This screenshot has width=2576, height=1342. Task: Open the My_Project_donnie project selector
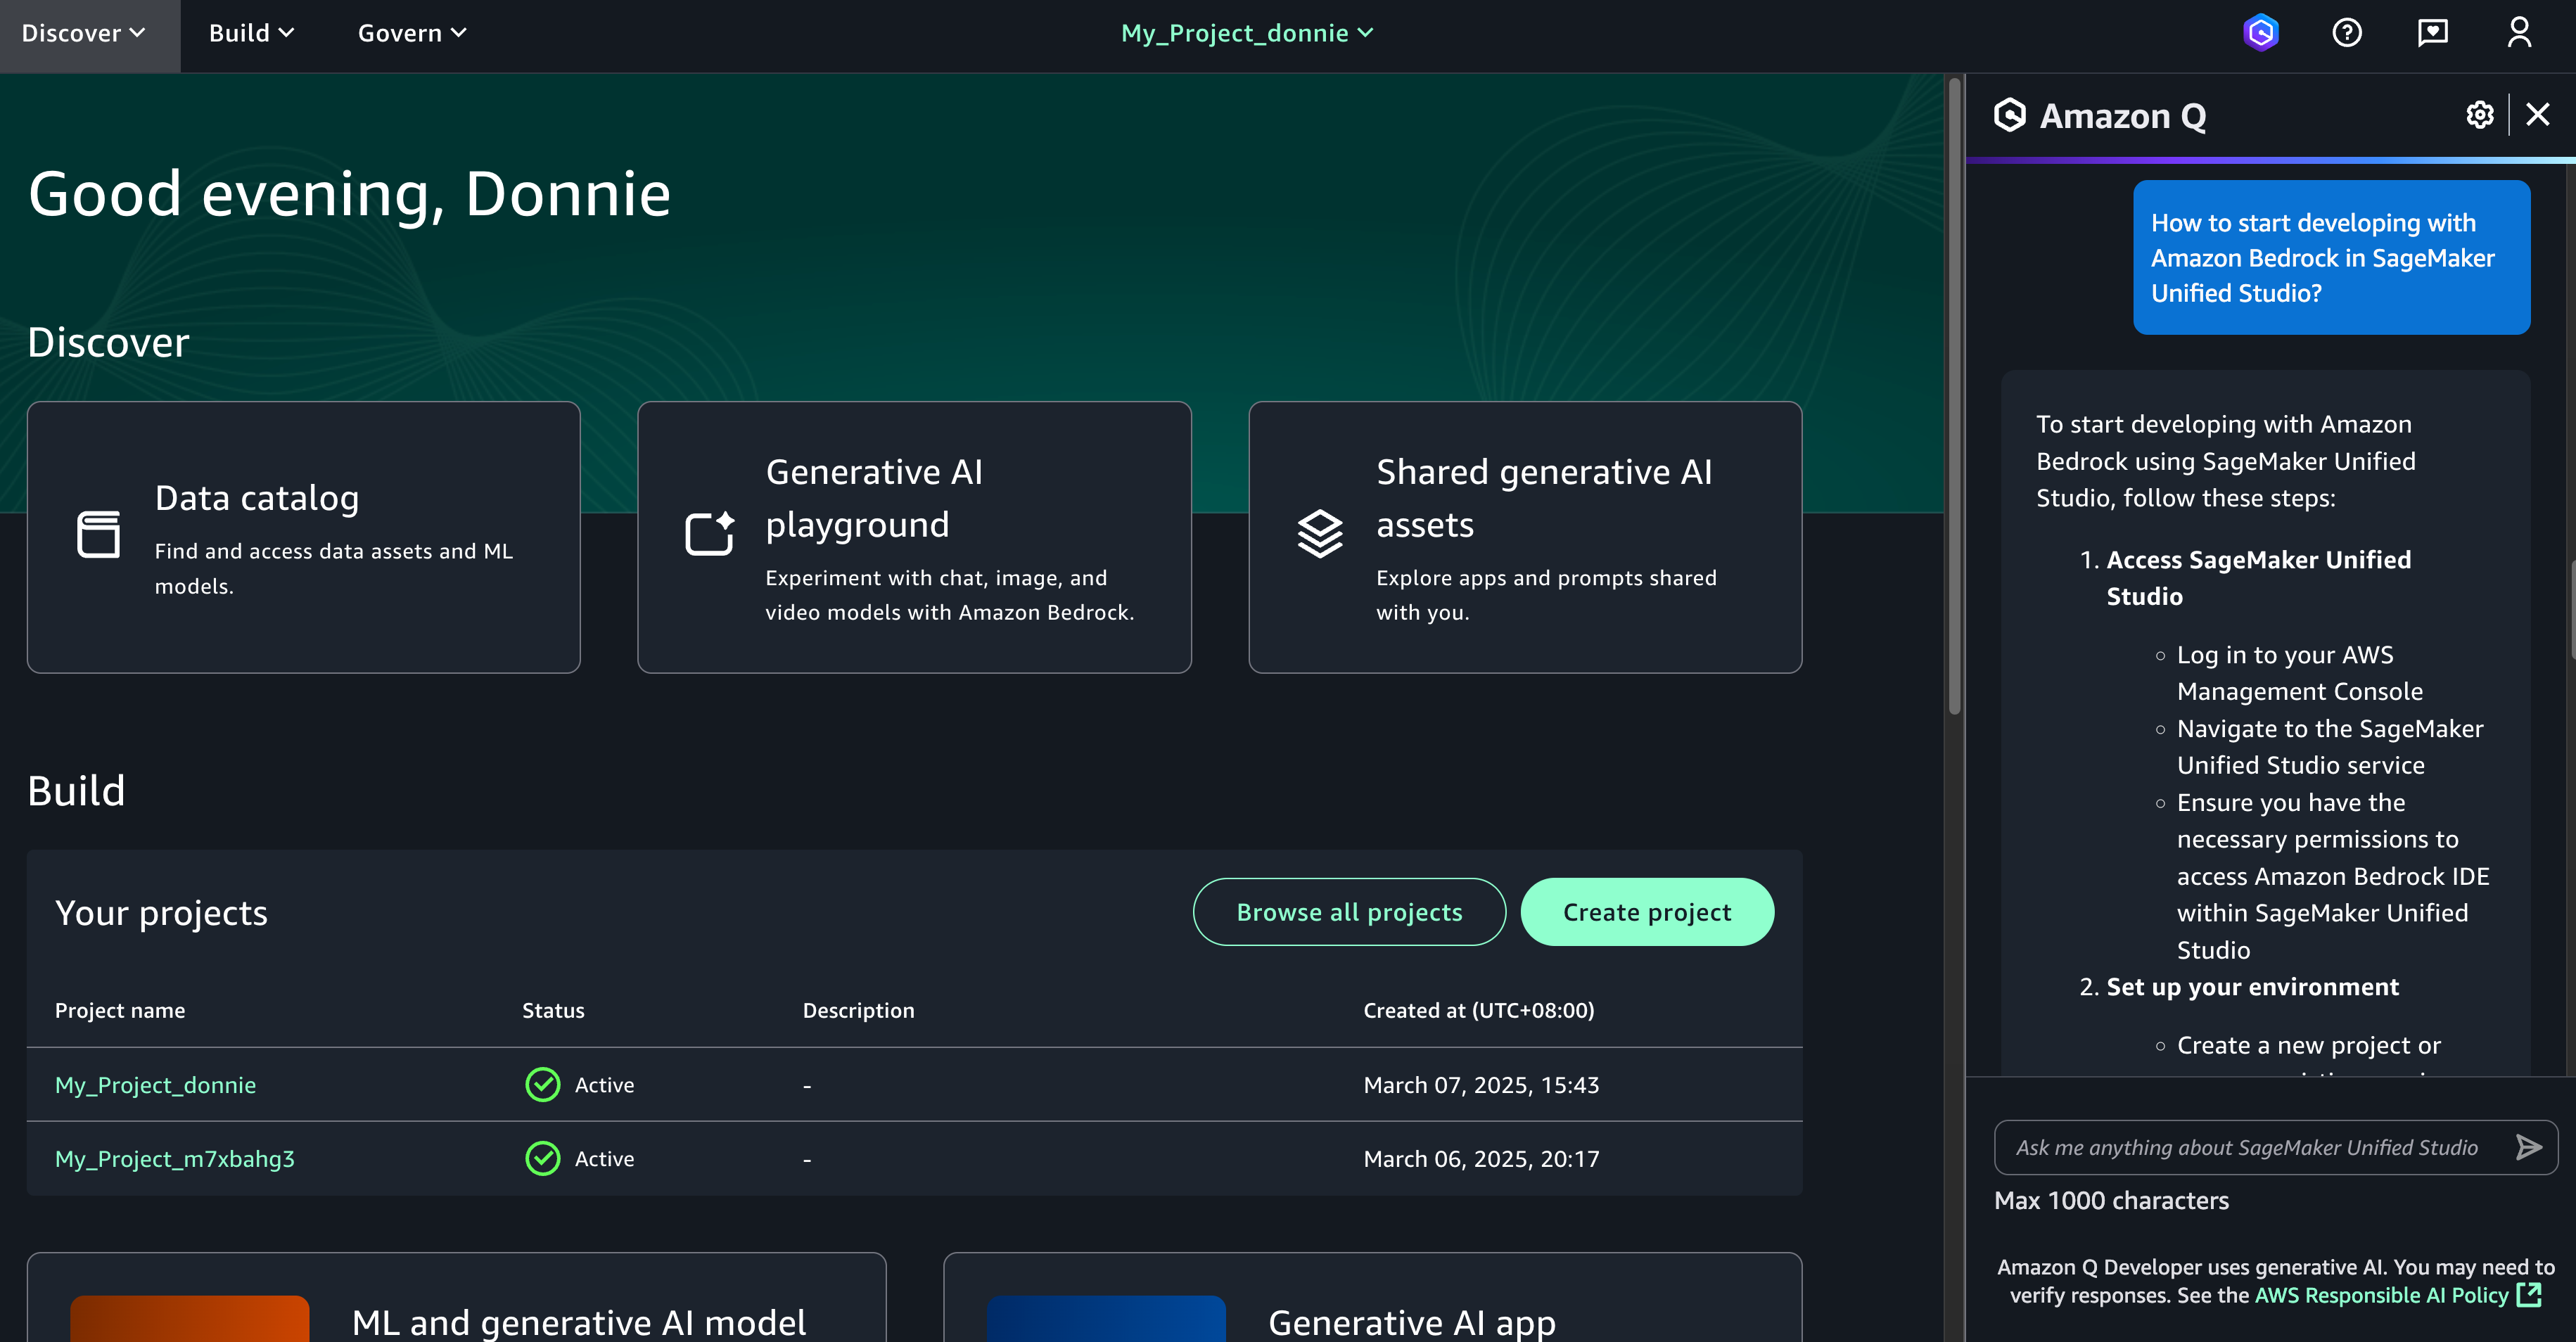point(1246,33)
